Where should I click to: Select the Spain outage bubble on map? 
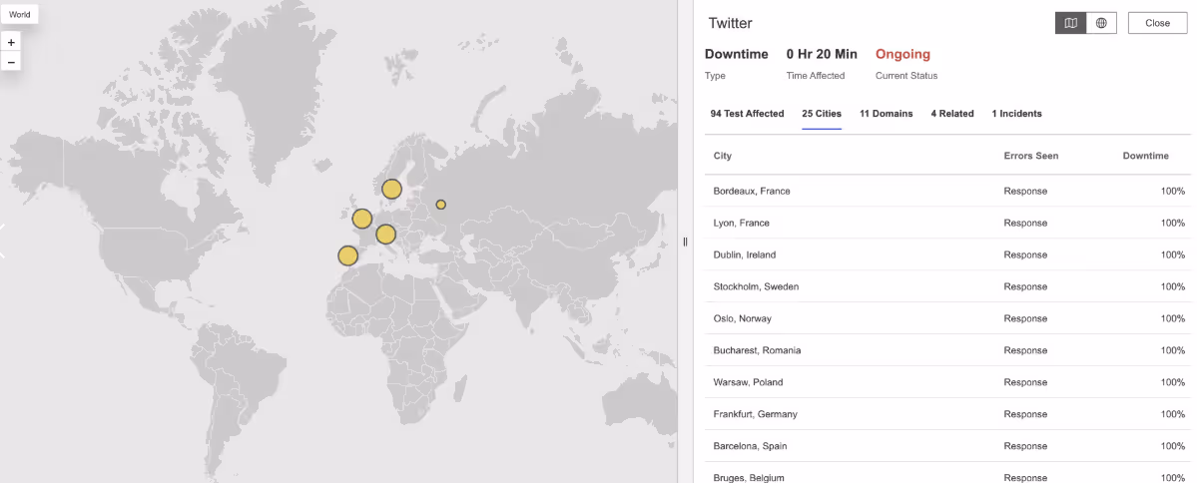pyautogui.click(x=348, y=255)
